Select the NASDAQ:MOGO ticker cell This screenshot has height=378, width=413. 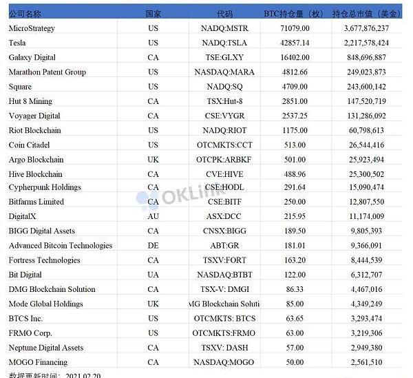224,362
